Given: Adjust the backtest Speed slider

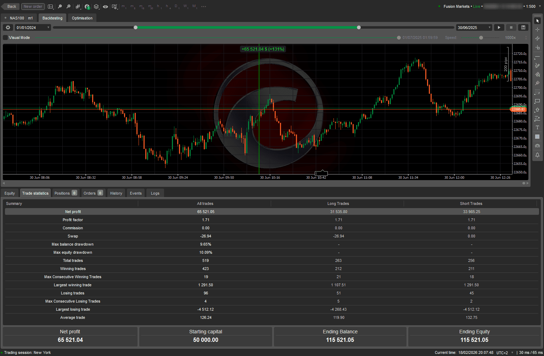Looking at the screenshot, I should click(481, 38).
